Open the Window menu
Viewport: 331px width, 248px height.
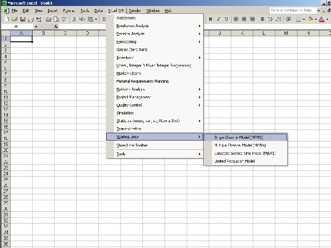[x=153, y=11]
